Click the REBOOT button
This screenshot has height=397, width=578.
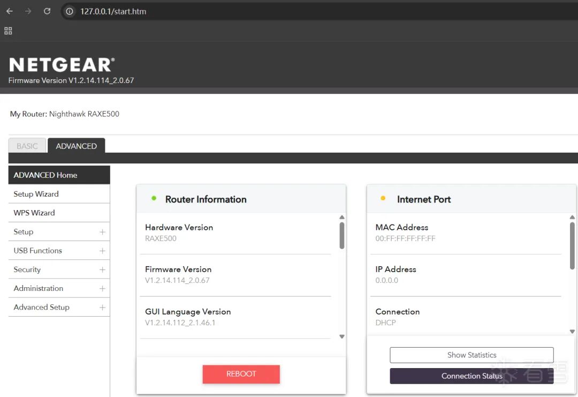pos(241,374)
